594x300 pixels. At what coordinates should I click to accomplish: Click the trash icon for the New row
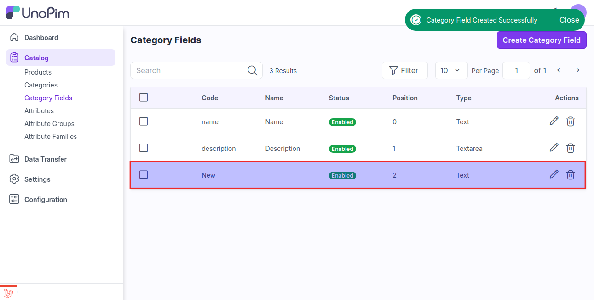[571, 175]
